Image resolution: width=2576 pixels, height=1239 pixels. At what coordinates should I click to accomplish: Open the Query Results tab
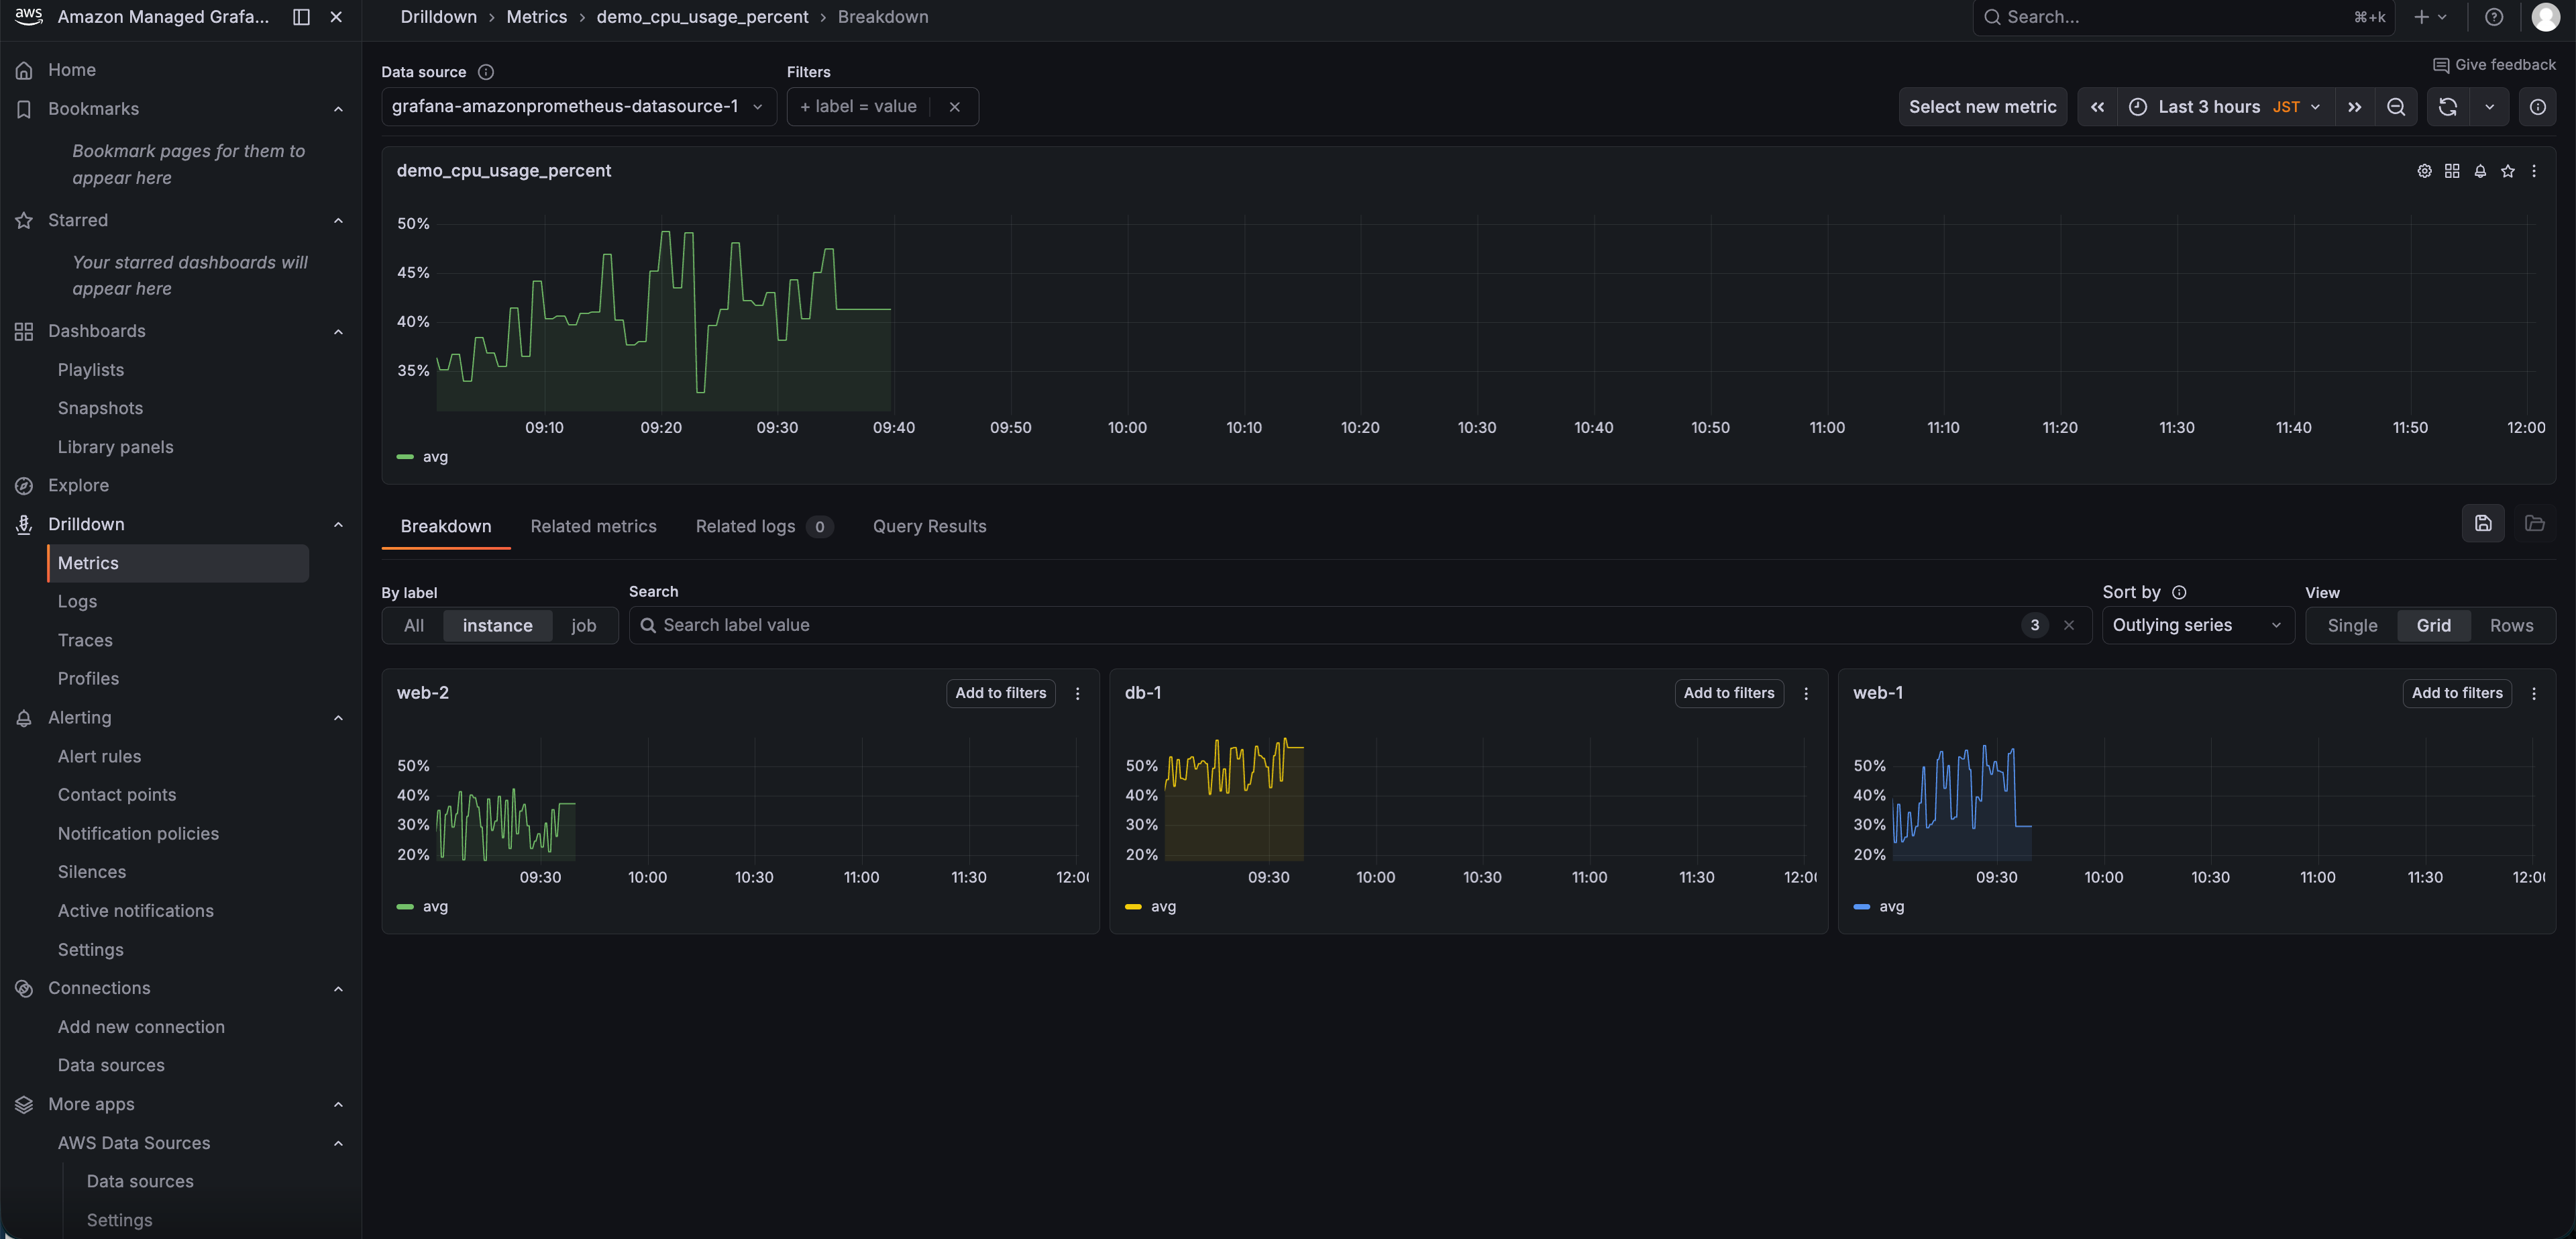[x=929, y=526]
